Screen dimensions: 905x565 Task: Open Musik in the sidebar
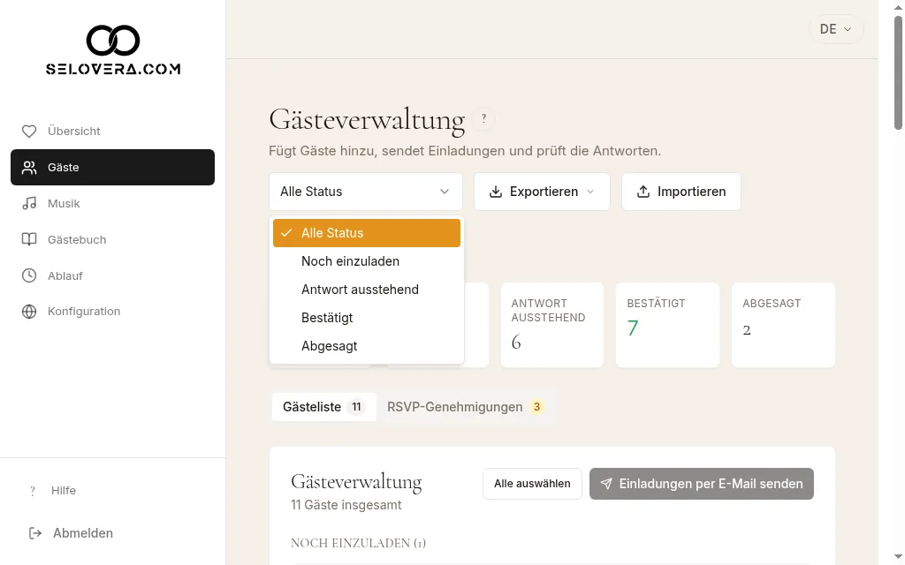coord(112,204)
